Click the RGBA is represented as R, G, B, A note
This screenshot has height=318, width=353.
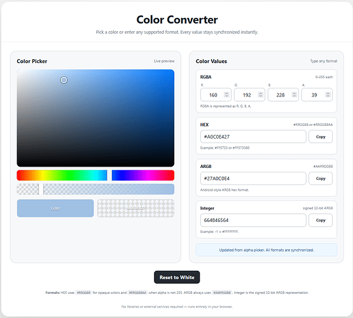[226, 106]
